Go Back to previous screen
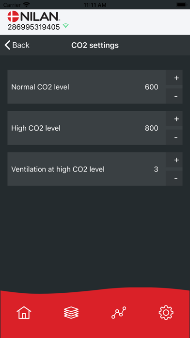The image size is (190, 338). [17, 45]
